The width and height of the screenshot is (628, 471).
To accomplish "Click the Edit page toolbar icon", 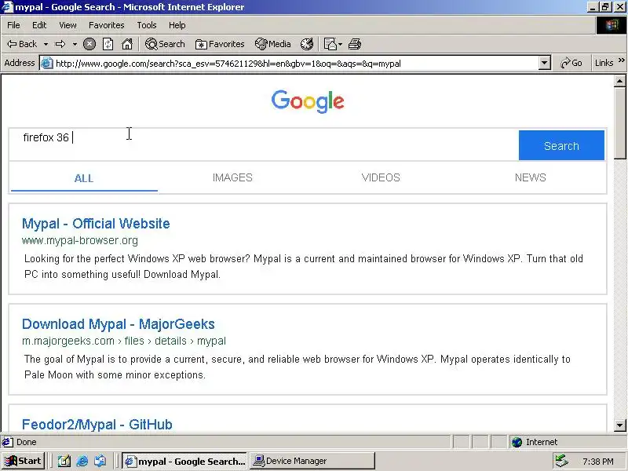I will [330, 44].
